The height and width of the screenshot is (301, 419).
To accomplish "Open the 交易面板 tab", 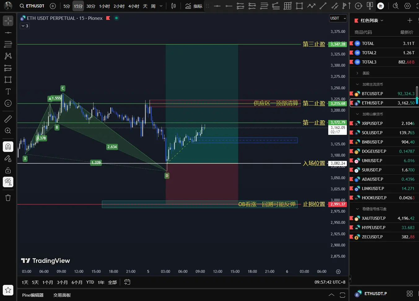I will coord(62,295).
